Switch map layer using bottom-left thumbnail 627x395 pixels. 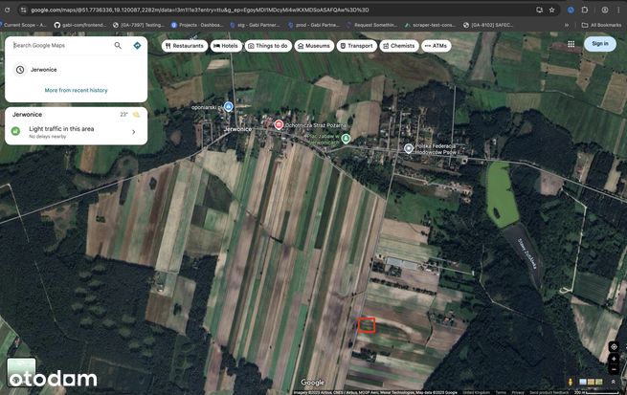pos(22,372)
